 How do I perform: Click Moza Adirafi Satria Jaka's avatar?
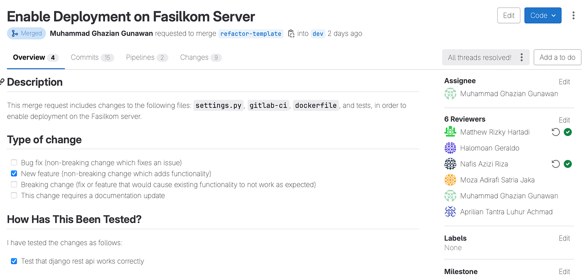click(450, 180)
